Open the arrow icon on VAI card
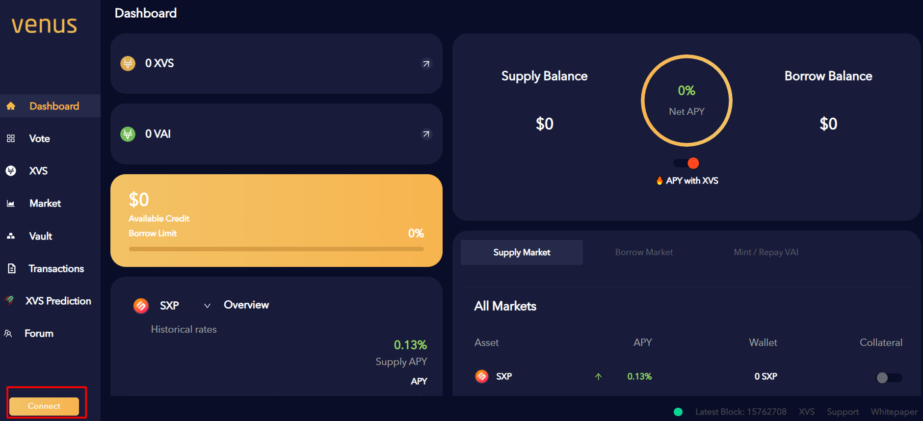 [x=426, y=134]
